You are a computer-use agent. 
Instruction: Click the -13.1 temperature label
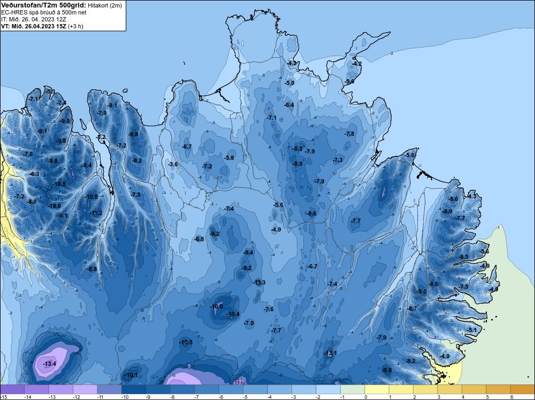click(330, 353)
